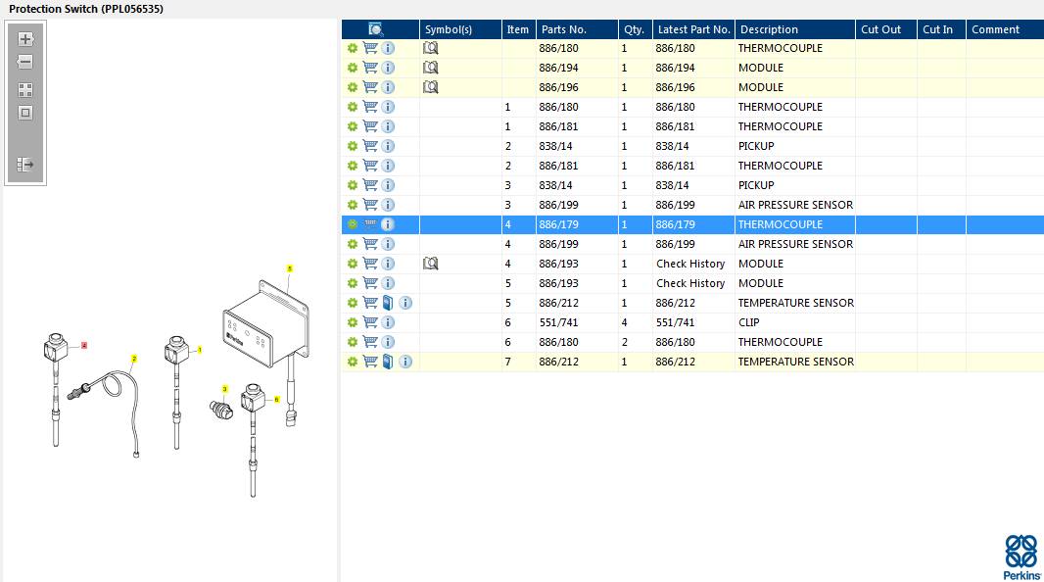Screen dimensions: 1044x582
Task: Click the green gear icon for 886/196 MODULE
Action: [353, 87]
